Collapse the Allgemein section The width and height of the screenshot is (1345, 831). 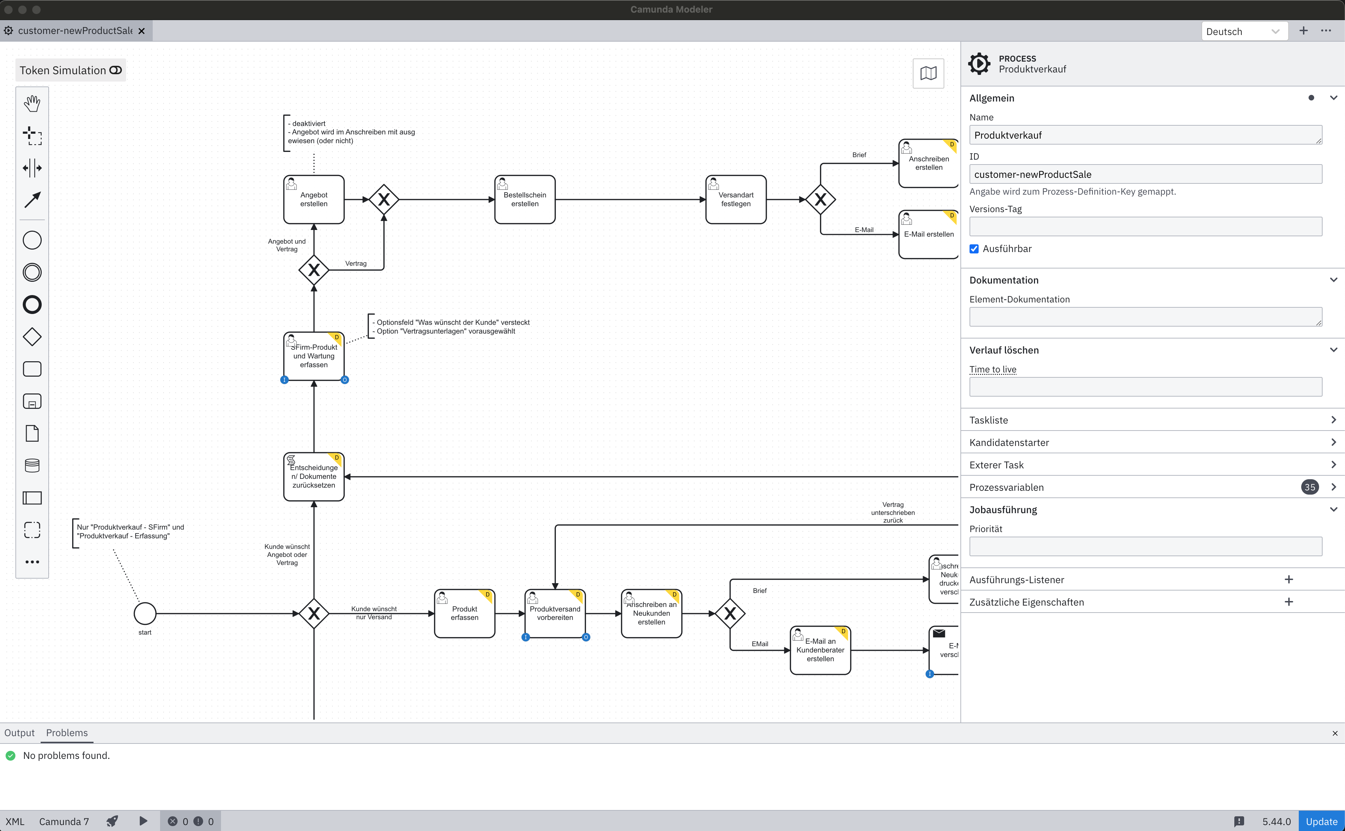click(x=1333, y=98)
